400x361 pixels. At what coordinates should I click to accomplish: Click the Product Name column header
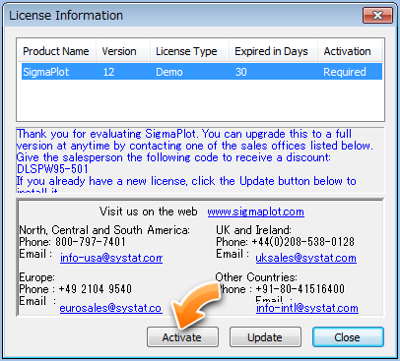tap(56, 51)
